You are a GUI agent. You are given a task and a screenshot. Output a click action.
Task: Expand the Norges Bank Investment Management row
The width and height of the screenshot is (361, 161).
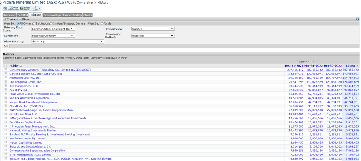tap(6, 102)
